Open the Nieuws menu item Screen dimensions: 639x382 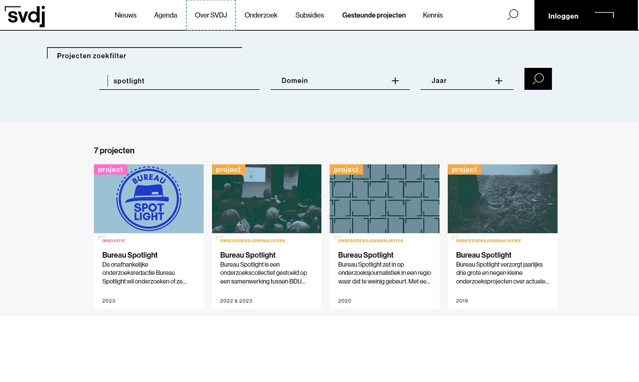click(x=125, y=15)
